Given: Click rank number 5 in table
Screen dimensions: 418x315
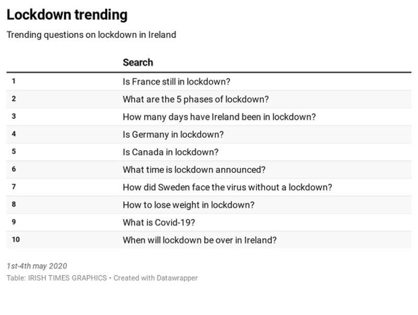Looking at the screenshot, I should (14, 152).
